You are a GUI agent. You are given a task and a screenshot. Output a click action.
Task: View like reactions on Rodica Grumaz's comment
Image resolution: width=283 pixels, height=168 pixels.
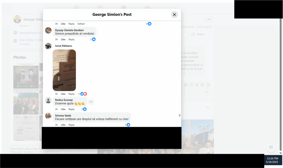point(84,109)
